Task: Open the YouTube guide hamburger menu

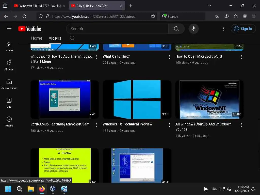Action: point(9,29)
